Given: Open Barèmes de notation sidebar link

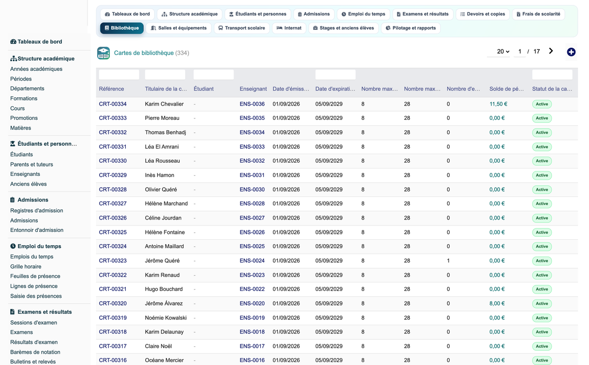Looking at the screenshot, I should 35,352.
